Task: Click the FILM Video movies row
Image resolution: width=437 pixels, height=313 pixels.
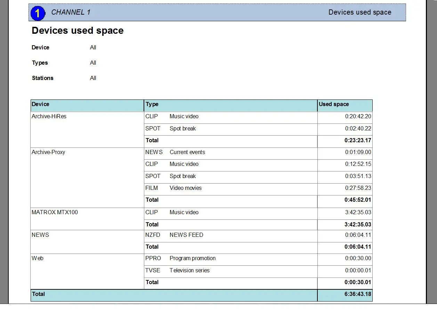Action: click(x=173, y=188)
